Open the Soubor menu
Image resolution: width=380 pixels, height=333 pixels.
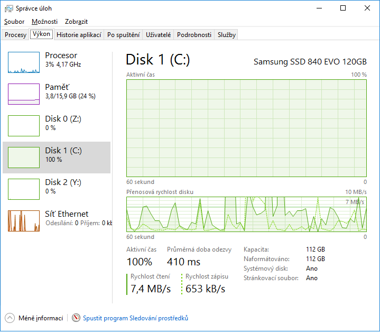(x=14, y=22)
